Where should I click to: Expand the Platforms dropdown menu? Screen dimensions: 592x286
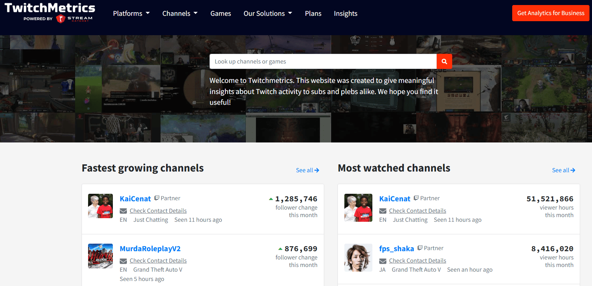131,14
